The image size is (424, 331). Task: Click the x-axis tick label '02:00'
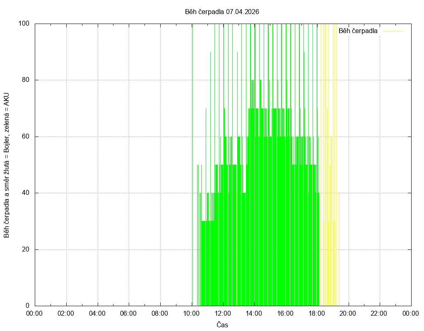coord(66,314)
